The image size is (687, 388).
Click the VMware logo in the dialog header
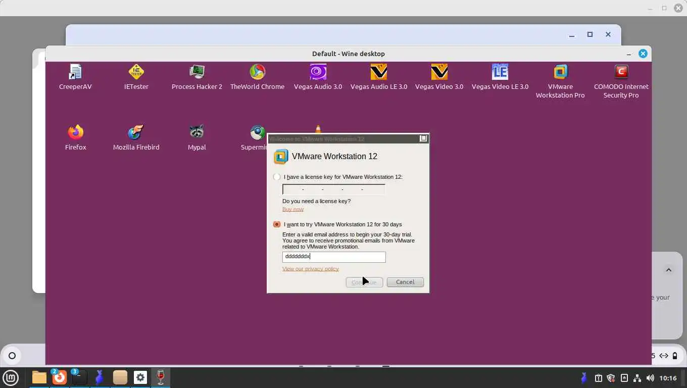click(280, 157)
